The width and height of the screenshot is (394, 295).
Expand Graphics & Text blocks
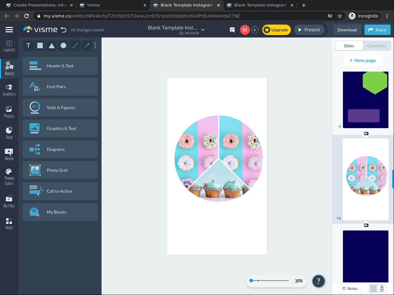coord(60,128)
